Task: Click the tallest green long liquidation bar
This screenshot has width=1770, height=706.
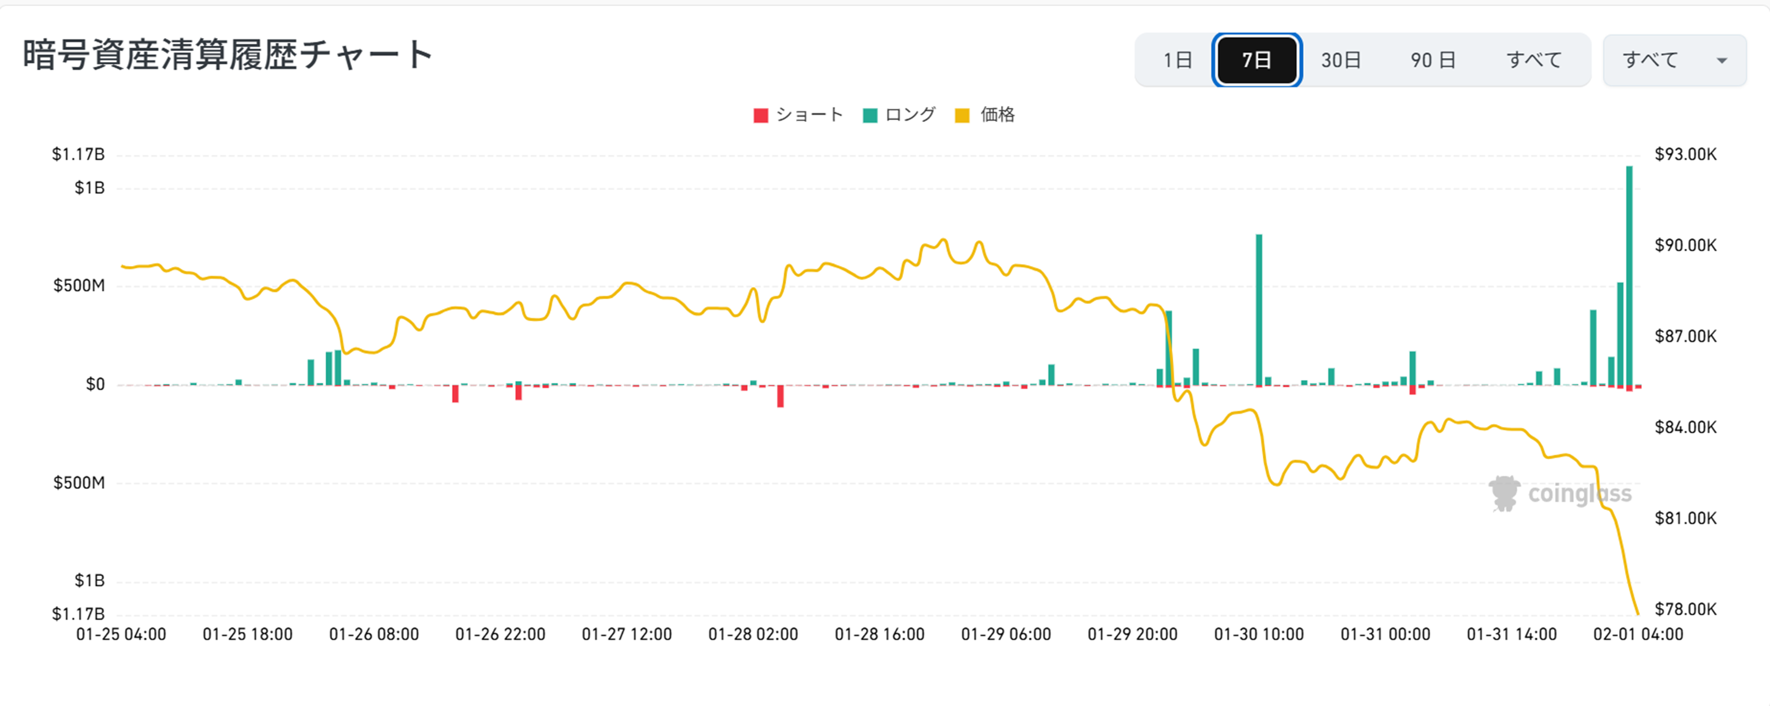Action: (1629, 275)
